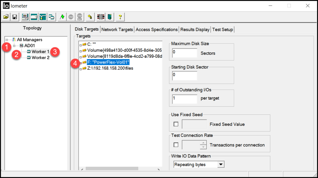318x178 pixels.
Task: Reset workers using the yellow arrow icon
Action: tap(90, 17)
